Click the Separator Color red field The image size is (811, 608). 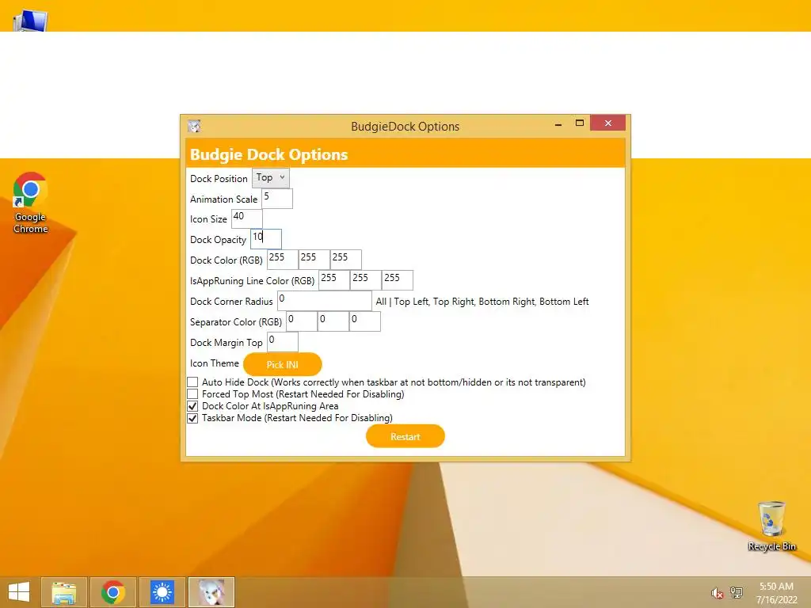click(302, 321)
